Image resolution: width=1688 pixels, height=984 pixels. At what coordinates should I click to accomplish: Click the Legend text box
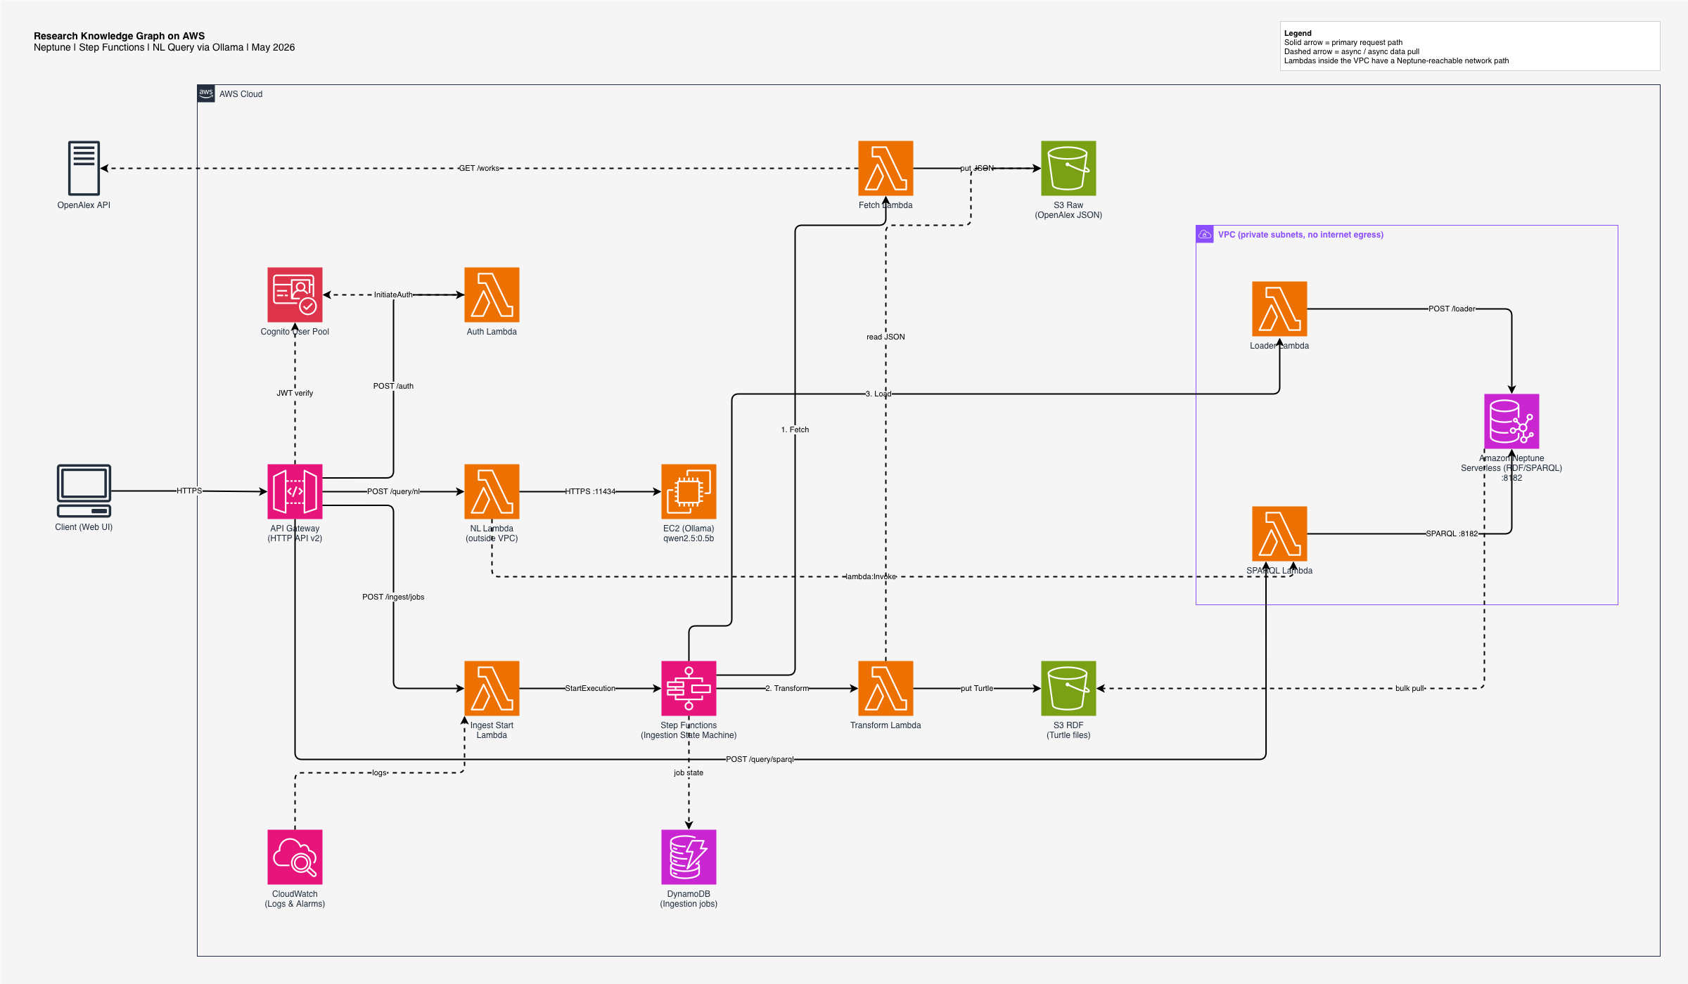(x=1470, y=46)
